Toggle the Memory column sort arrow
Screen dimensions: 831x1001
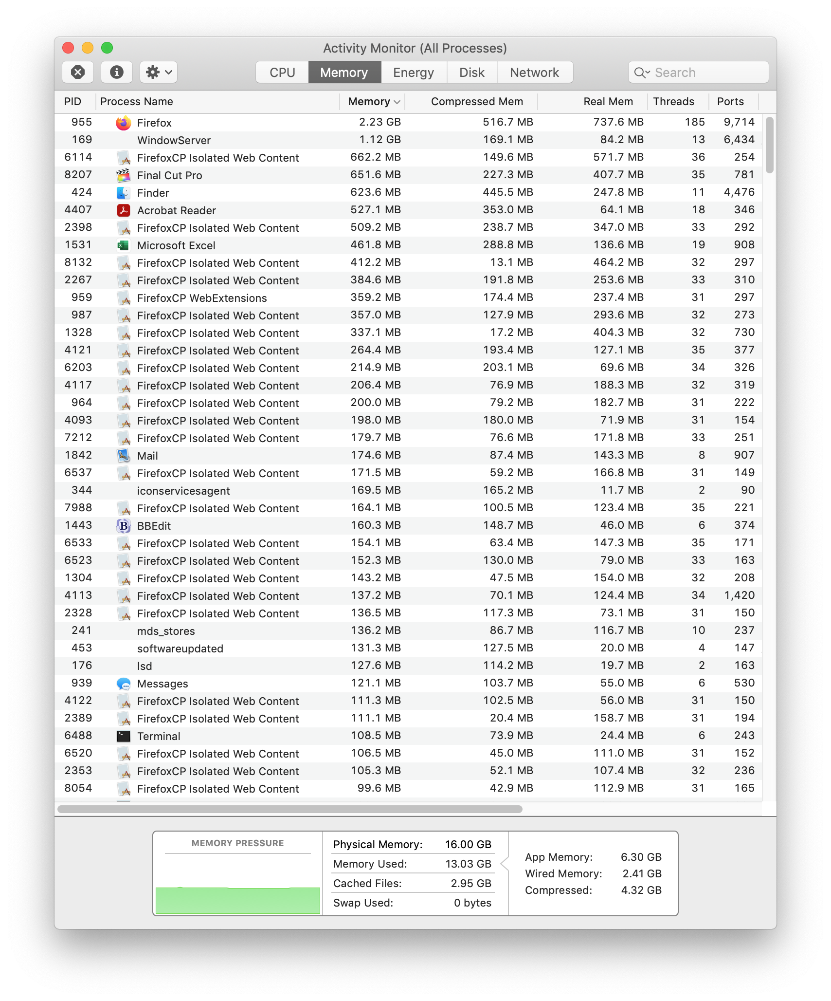click(397, 102)
